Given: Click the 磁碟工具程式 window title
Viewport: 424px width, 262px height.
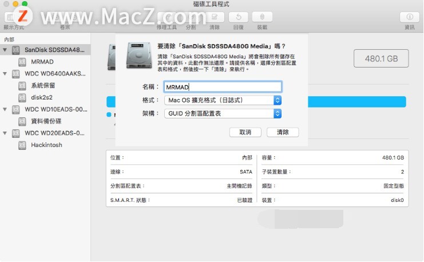Looking at the screenshot, I should (x=211, y=4).
